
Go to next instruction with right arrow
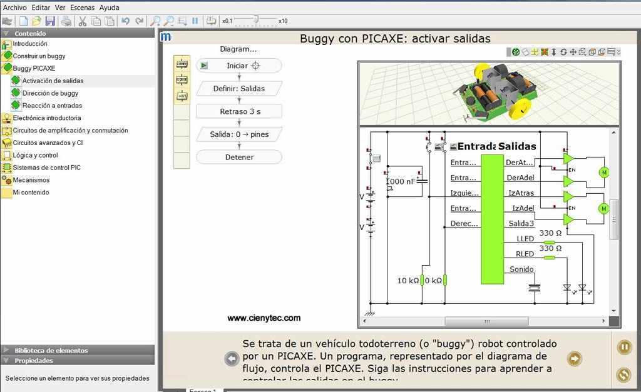(x=574, y=359)
